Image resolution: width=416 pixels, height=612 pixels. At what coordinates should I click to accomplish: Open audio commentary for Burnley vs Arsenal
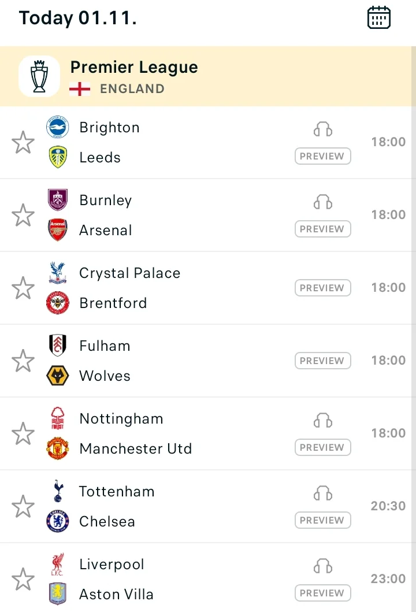(323, 202)
